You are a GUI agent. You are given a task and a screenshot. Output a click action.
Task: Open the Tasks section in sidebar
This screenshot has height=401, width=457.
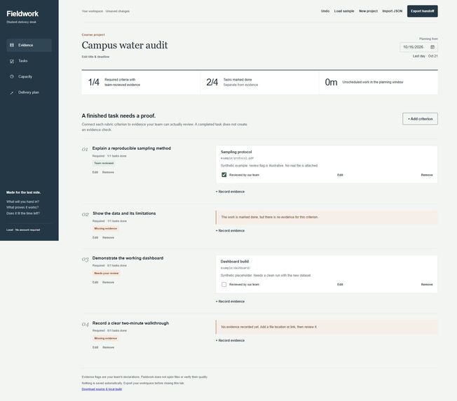pyautogui.click(x=29, y=61)
